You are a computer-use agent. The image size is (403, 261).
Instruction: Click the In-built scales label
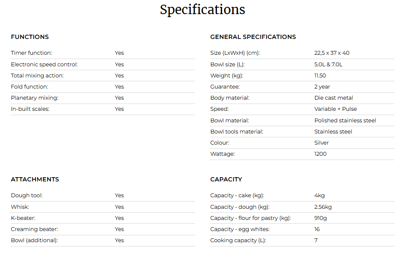(x=30, y=109)
